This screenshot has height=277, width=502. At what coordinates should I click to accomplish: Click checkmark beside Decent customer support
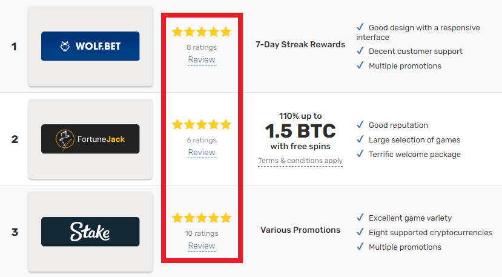coord(360,51)
